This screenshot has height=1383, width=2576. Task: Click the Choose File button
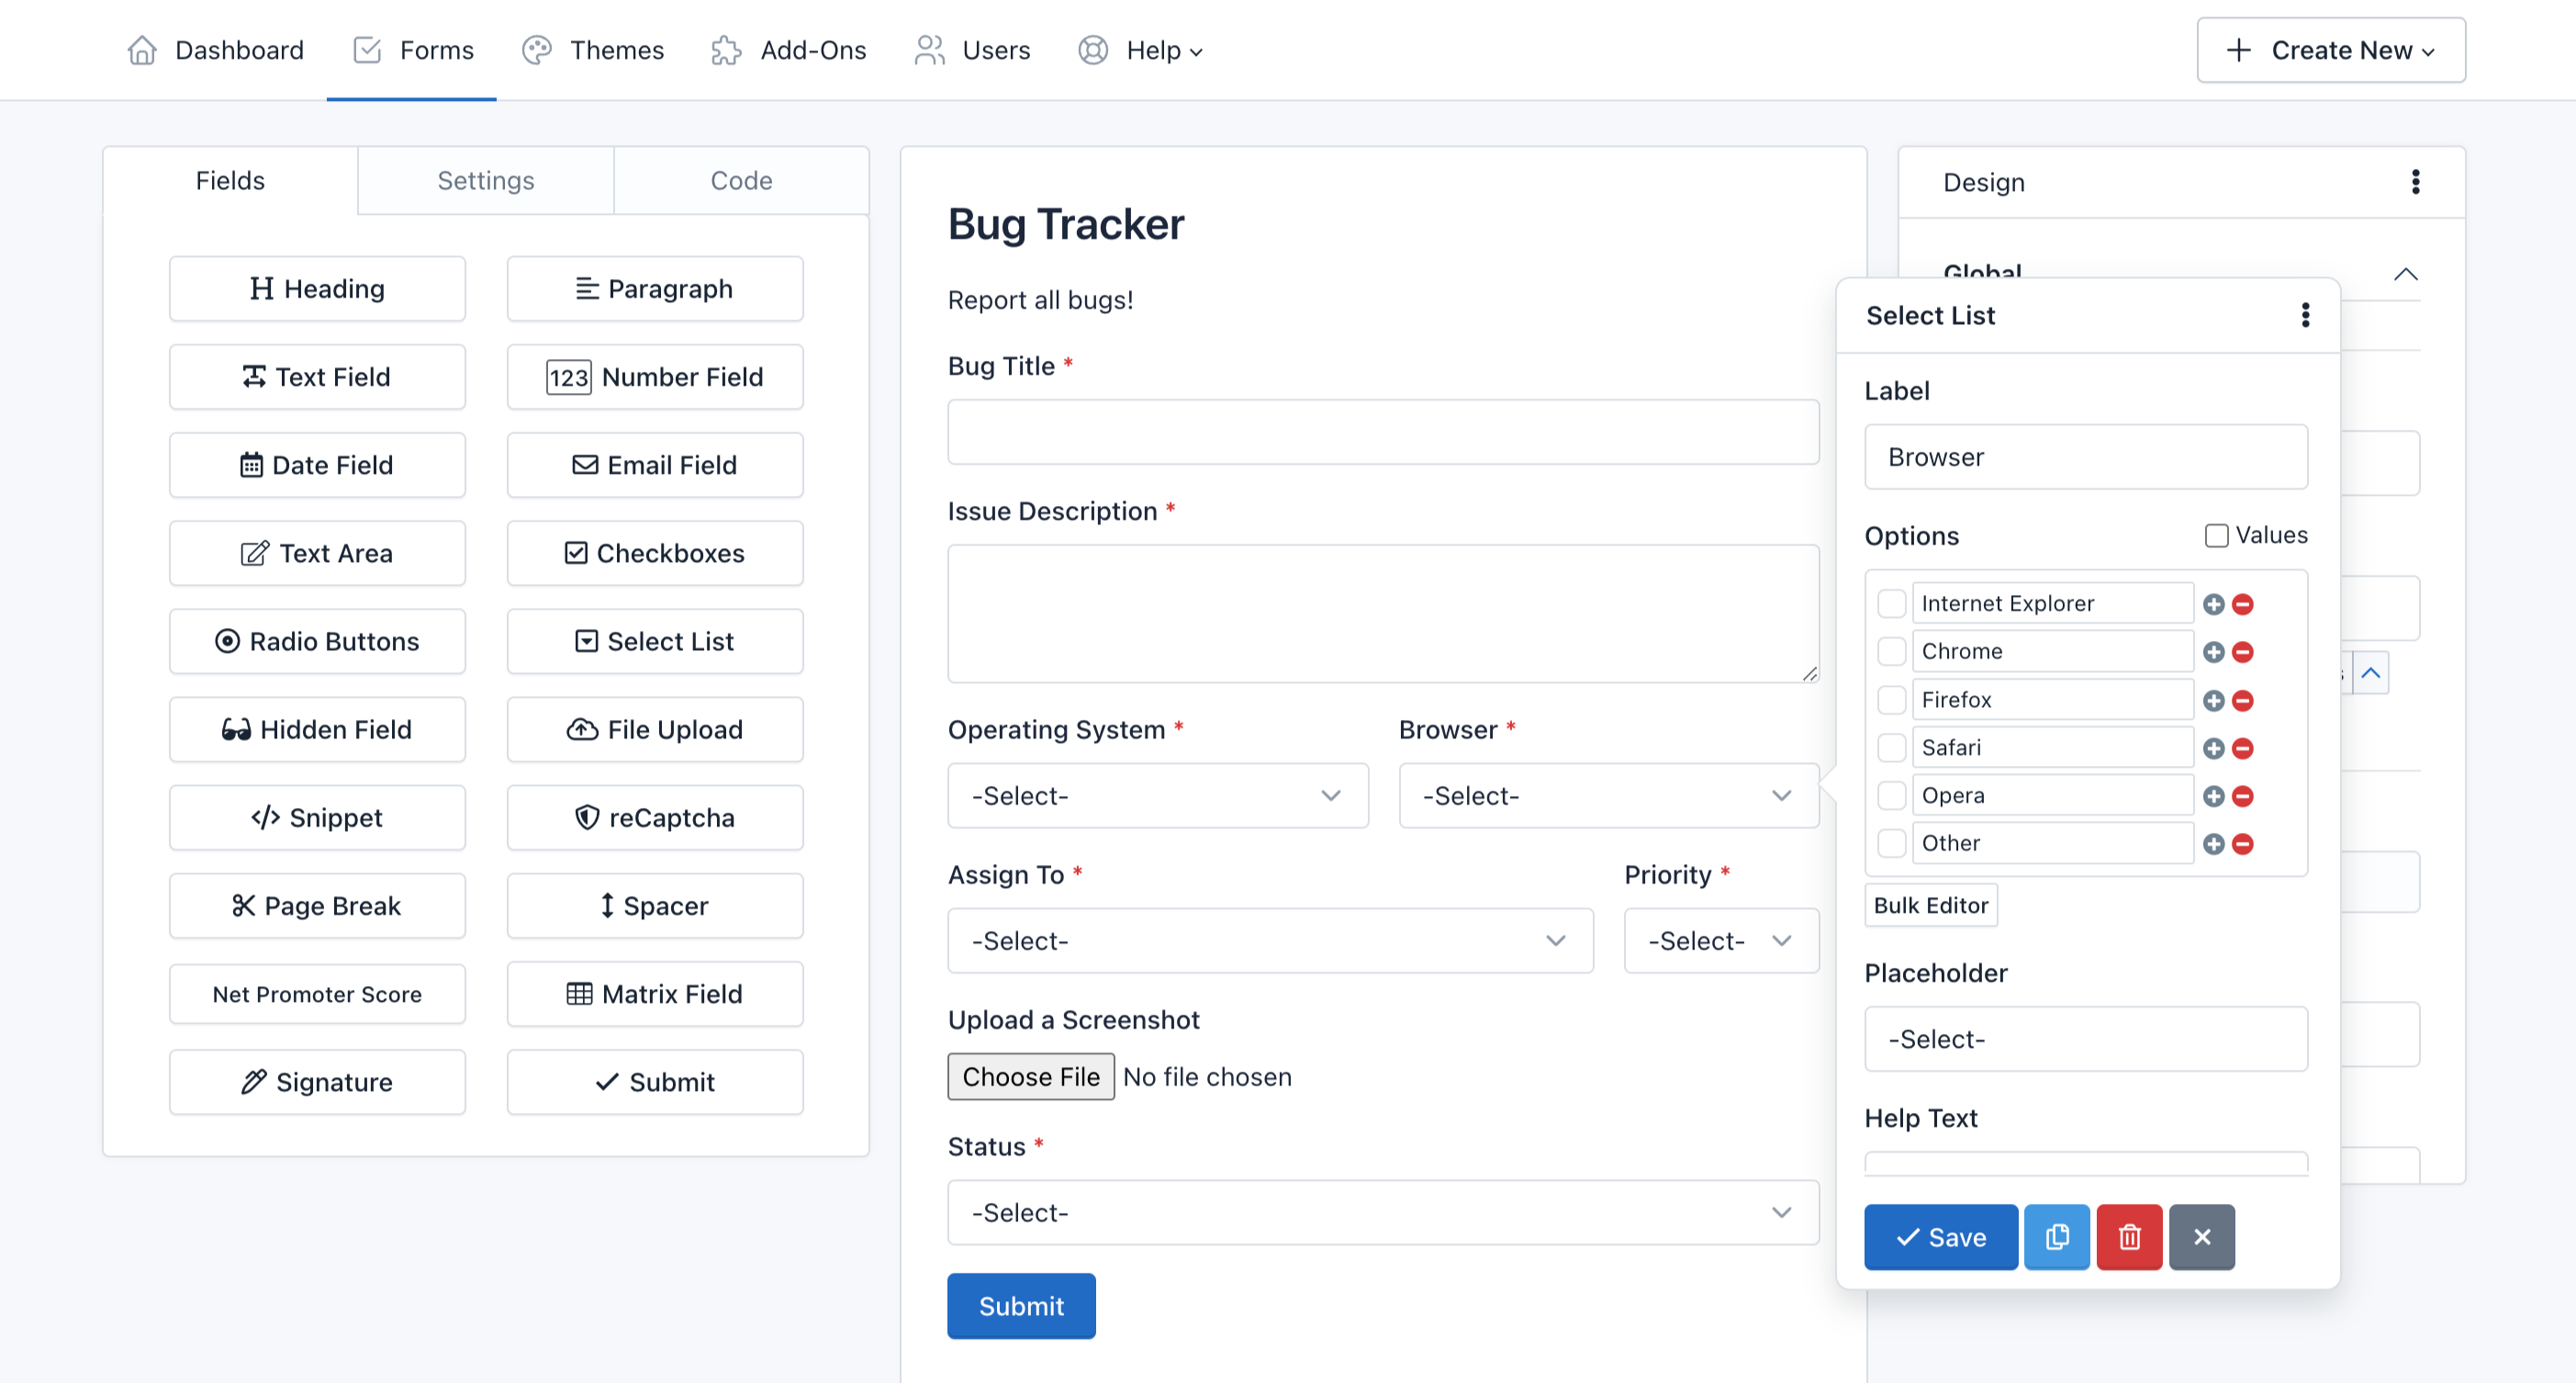pyautogui.click(x=1031, y=1077)
